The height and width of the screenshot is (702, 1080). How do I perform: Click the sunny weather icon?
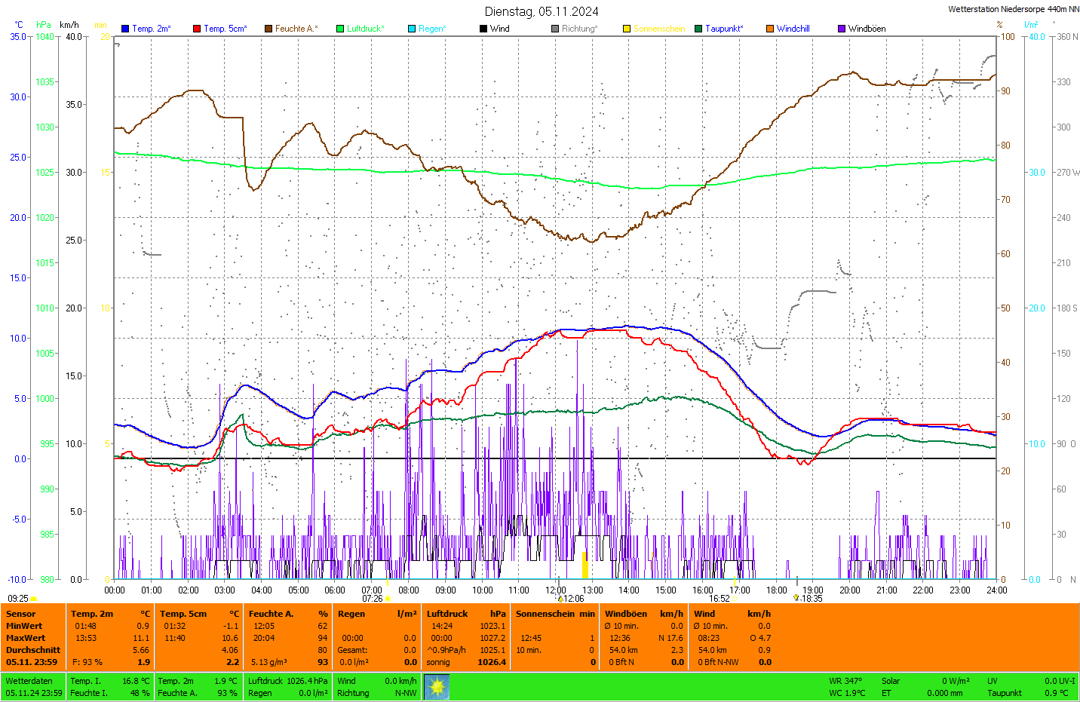[x=437, y=687]
